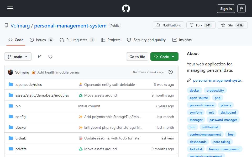Select the php topic tag
This screenshot has width=252, height=157.
click(x=217, y=98)
